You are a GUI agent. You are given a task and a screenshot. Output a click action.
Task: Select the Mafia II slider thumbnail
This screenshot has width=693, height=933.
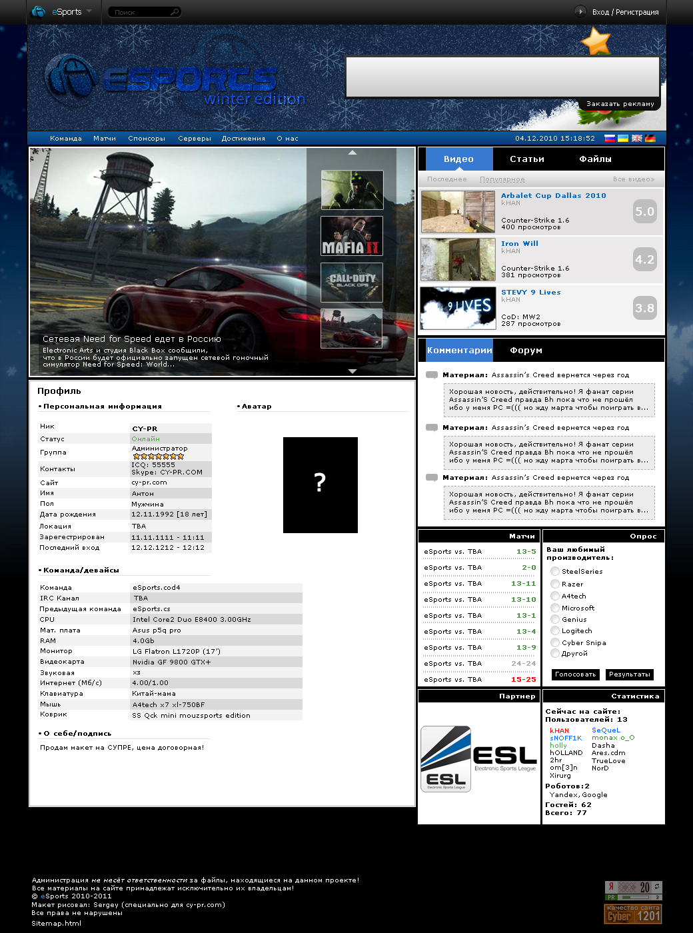(352, 235)
